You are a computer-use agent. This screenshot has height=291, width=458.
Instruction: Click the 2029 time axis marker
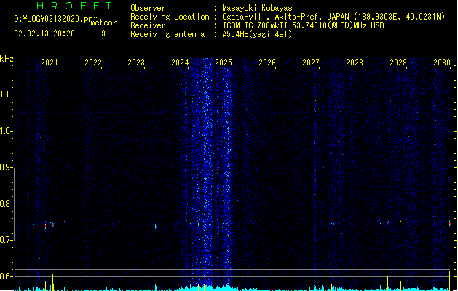pyautogui.click(x=398, y=62)
